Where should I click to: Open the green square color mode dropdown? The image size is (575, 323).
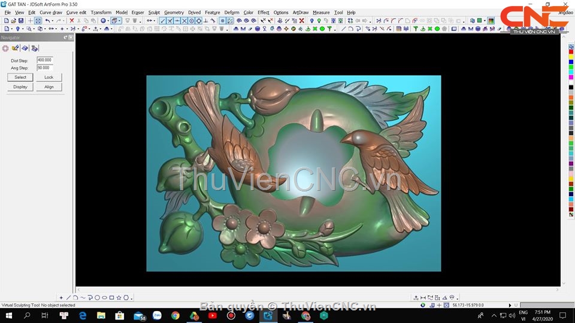pos(485,21)
